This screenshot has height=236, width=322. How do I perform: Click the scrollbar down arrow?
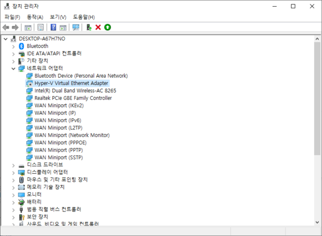pyautogui.click(x=317, y=222)
